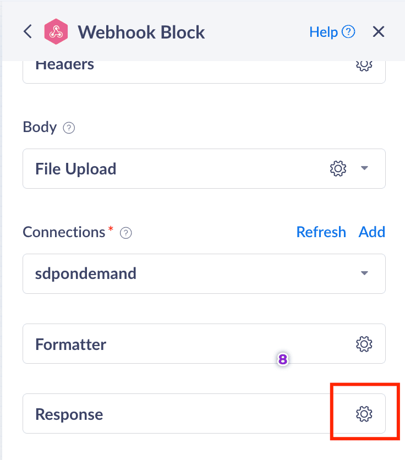Open Headers settings gear
Image resolution: width=405 pixels, height=460 pixels.
(x=364, y=64)
